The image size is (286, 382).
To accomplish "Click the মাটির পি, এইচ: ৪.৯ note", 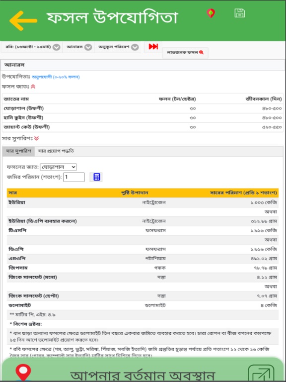I will click(x=33, y=315).
